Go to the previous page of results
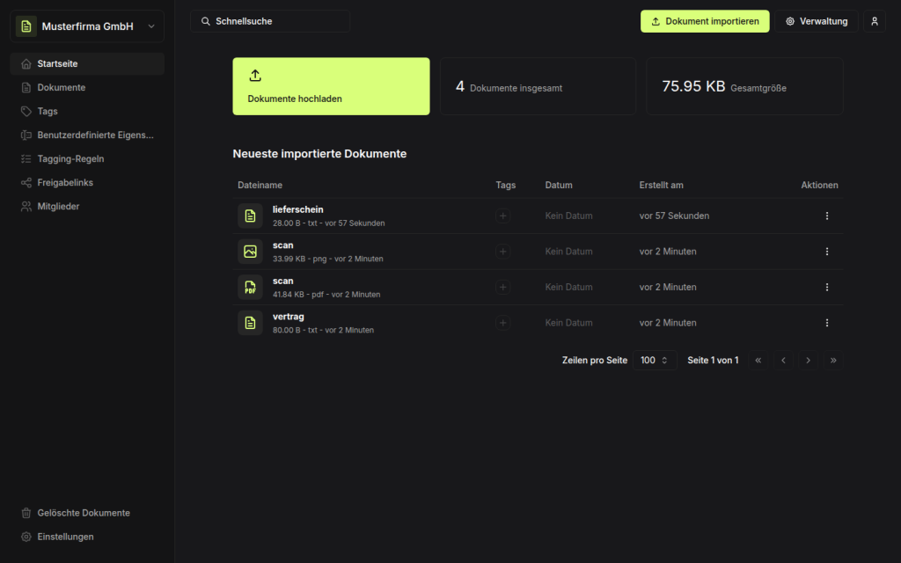 click(x=783, y=360)
